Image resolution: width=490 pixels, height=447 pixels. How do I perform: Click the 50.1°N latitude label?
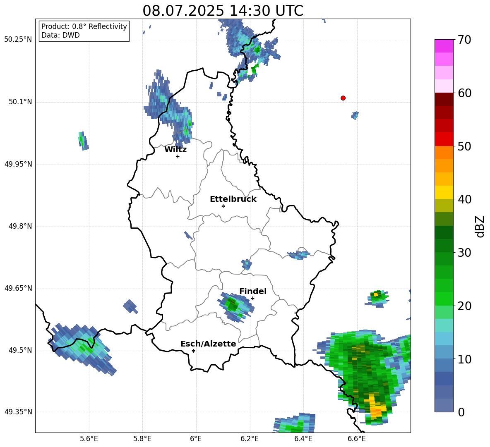point(20,102)
